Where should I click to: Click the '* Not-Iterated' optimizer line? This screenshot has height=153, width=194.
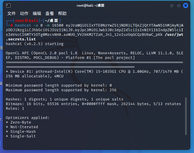[x=22, y=127]
